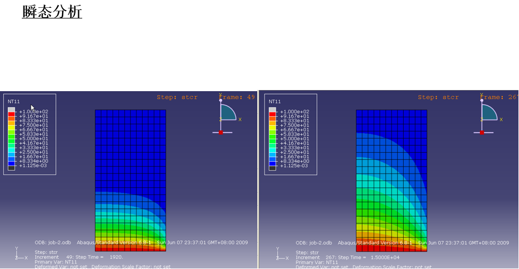
Task: Select the dark +1.125e-03 swatch in right legend
Action: [x=272, y=167]
